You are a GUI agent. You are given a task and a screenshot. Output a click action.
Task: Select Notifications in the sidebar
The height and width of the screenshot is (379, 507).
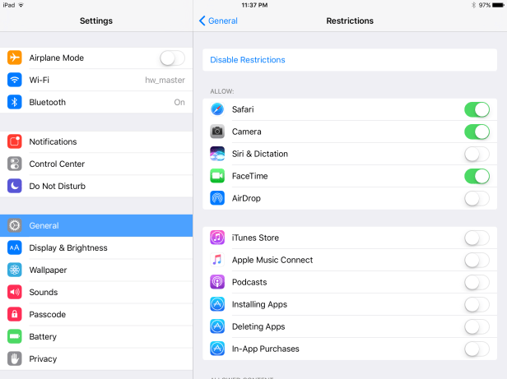pyautogui.click(x=96, y=141)
